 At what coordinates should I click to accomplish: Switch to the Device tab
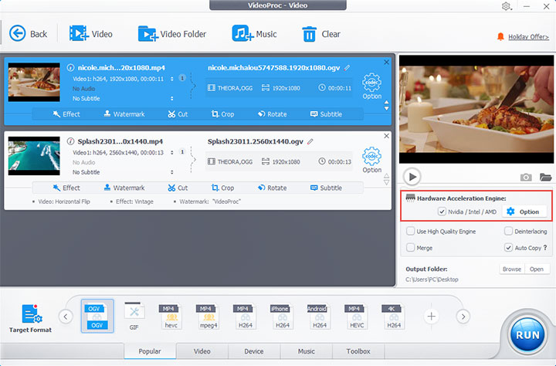coord(254,351)
